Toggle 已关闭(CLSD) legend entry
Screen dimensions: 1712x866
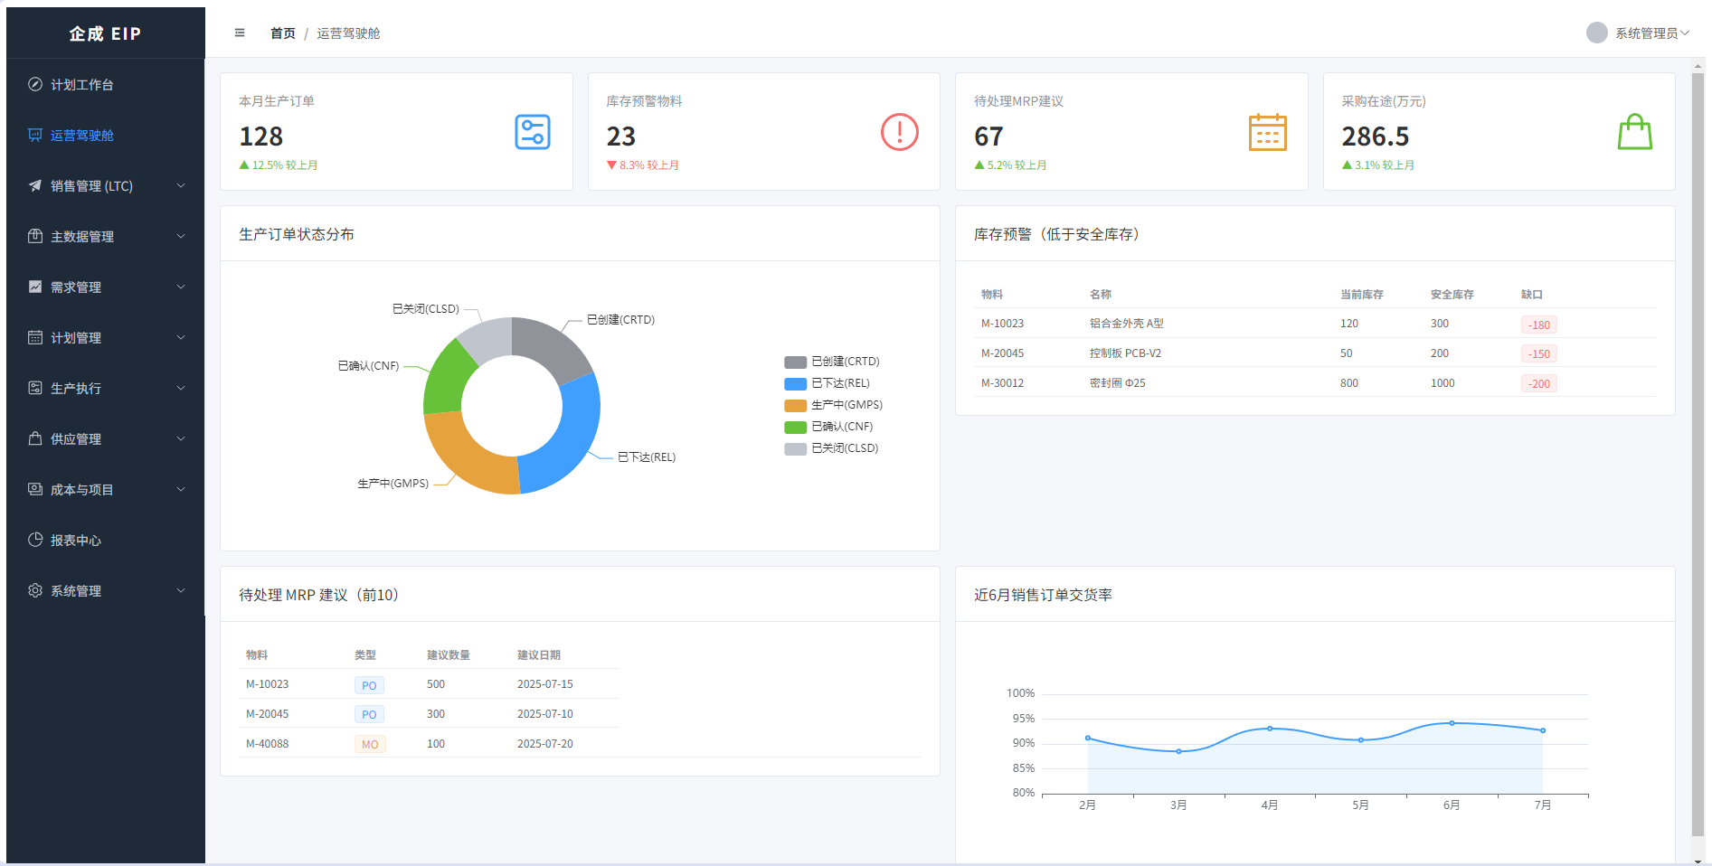click(x=831, y=448)
